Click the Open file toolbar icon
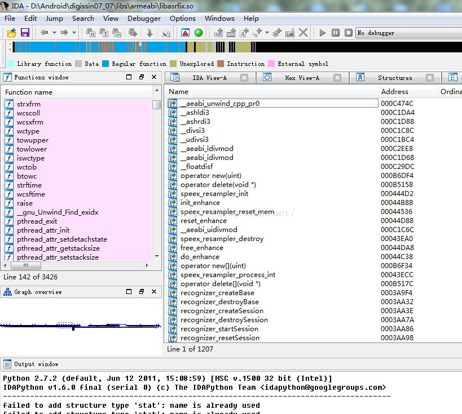The image size is (462, 414). coord(11,33)
